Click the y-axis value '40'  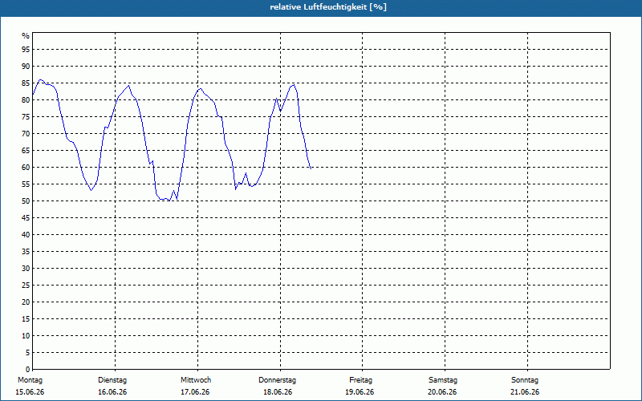(26, 234)
